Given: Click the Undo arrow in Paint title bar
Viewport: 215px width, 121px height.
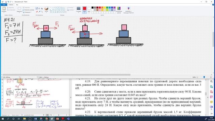Looking at the screenshot, I should pyautogui.click(x=8, y=2).
